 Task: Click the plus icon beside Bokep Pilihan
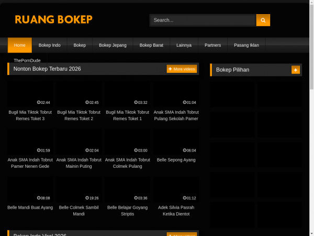295,70
